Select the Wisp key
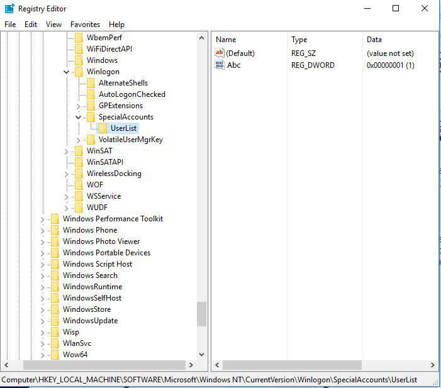This screenshot has width=441, height=388. coord(70,332)
